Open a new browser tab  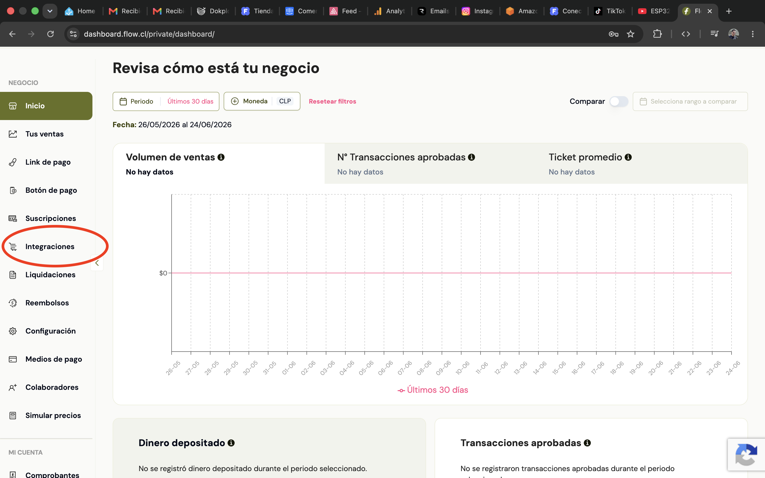point(729,11)
